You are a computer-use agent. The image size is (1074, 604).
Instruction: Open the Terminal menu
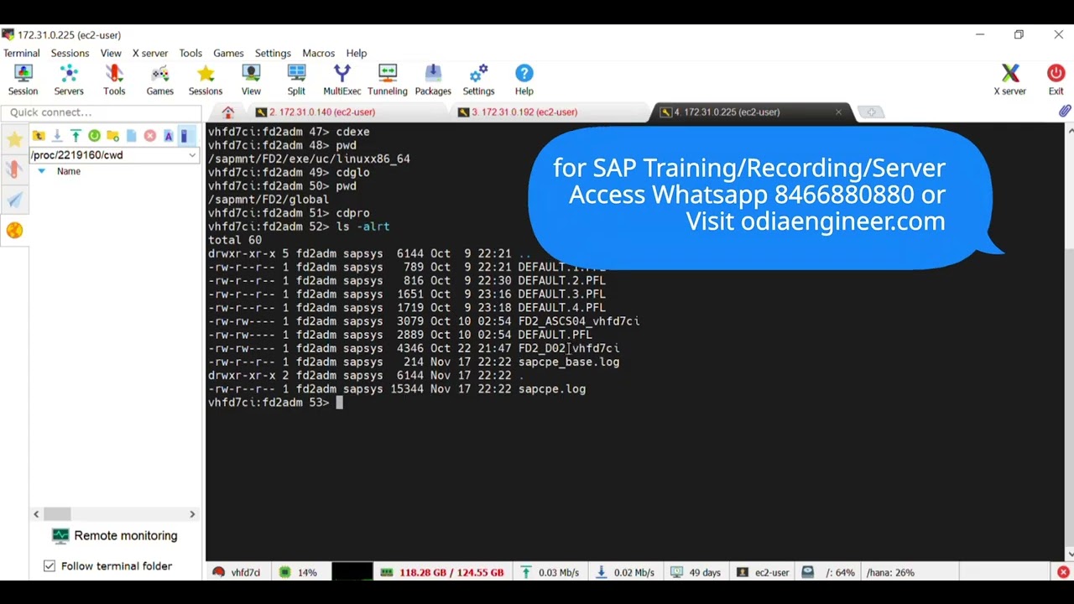[21, 53]
